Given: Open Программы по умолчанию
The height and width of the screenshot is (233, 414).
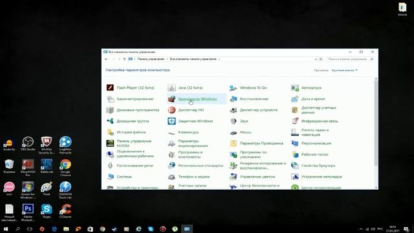Looking at the screenshot, I should pyautogui.click(x=248, y=154).
